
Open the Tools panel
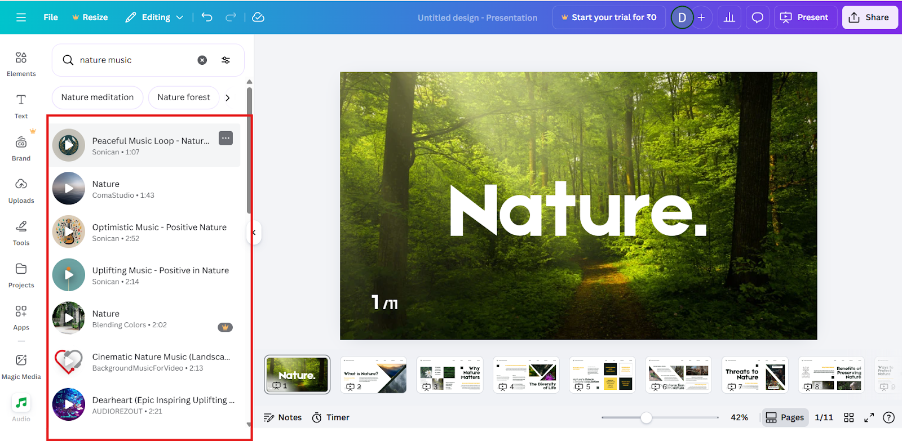(21, 233)
